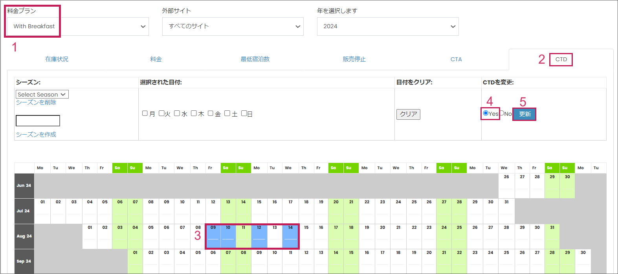Click the Jun 24 month row header
The image size is (618, 274).
point(24,186)
